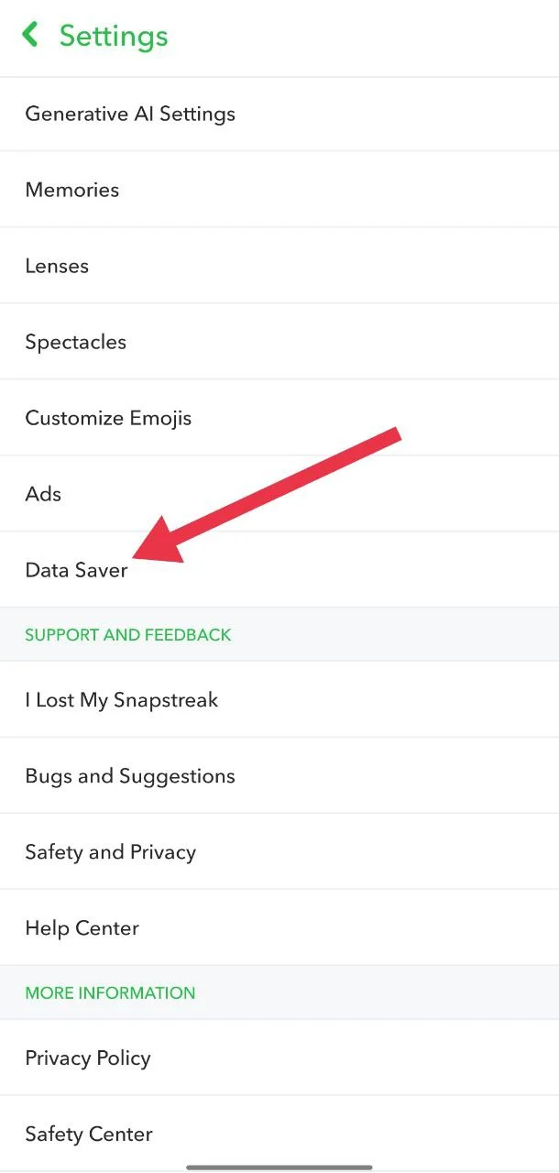Select I Lost My Snapstreak

tap(122, 701)
